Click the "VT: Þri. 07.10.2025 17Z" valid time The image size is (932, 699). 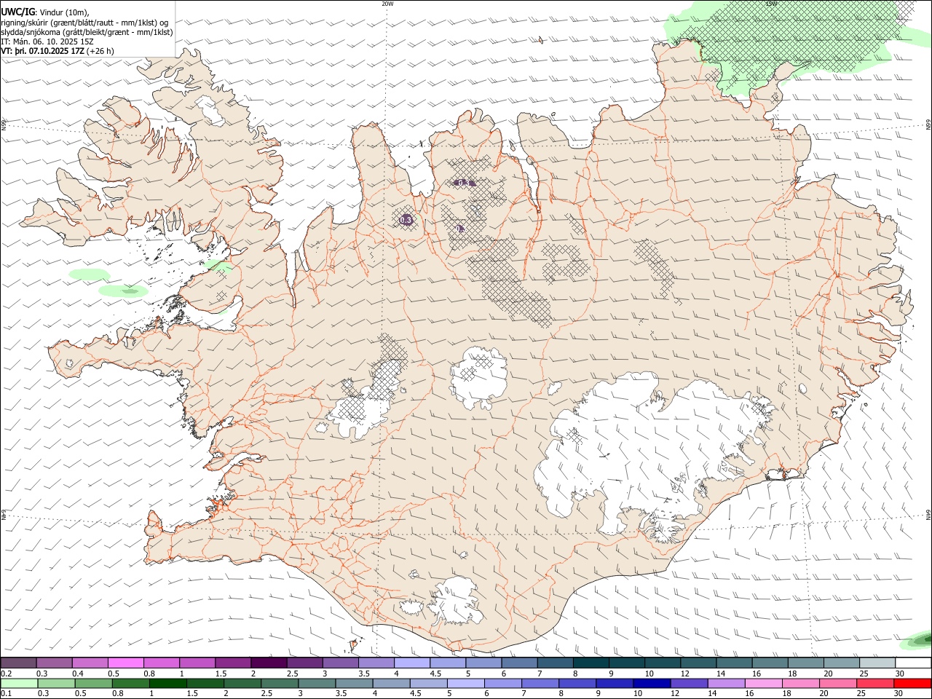point(42,51)
